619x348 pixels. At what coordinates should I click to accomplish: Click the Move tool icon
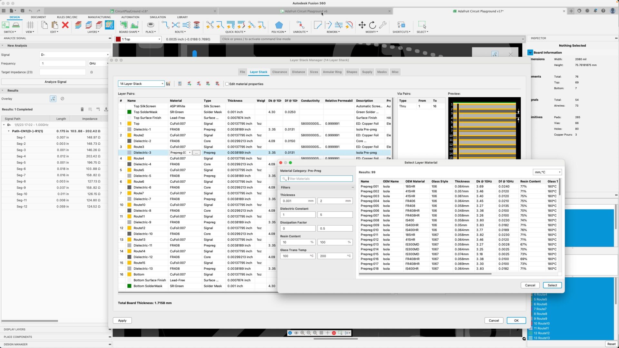pyautogui.click(x=362, y=25)
